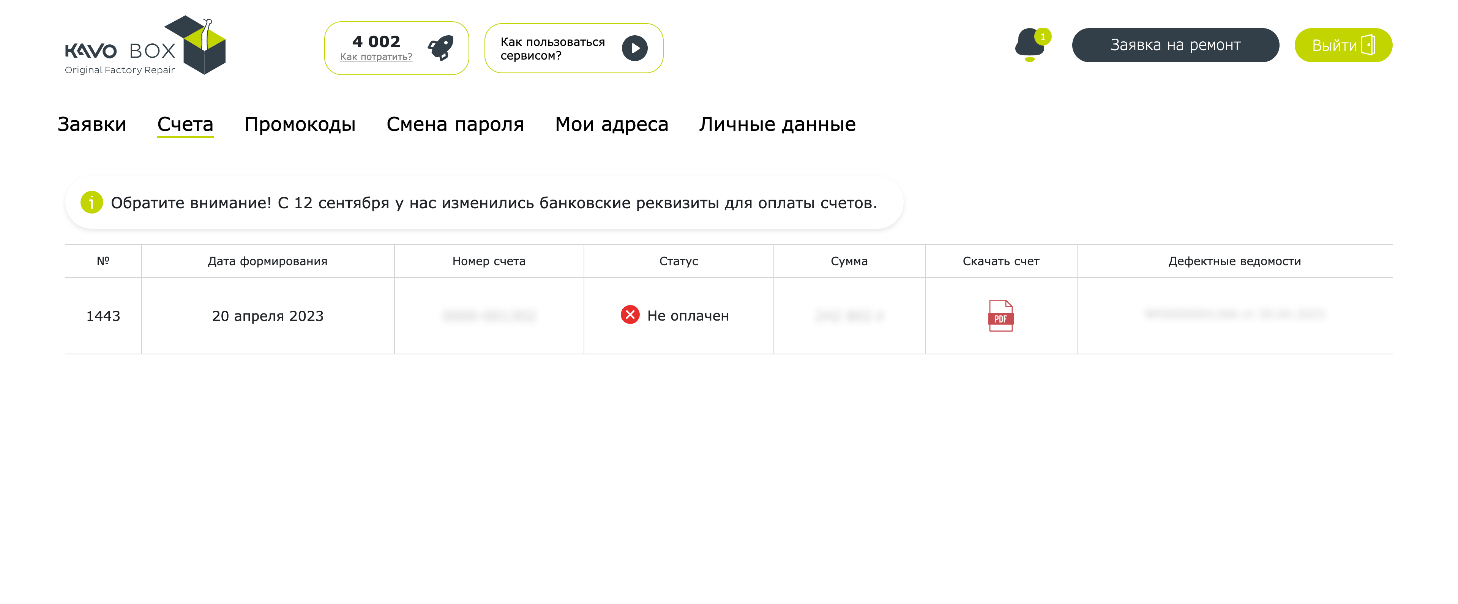The width and height of the screenshot is (1458, 604).
Task: Click the Дефектные ведомости column header
Action: (x=1234, y=261)
